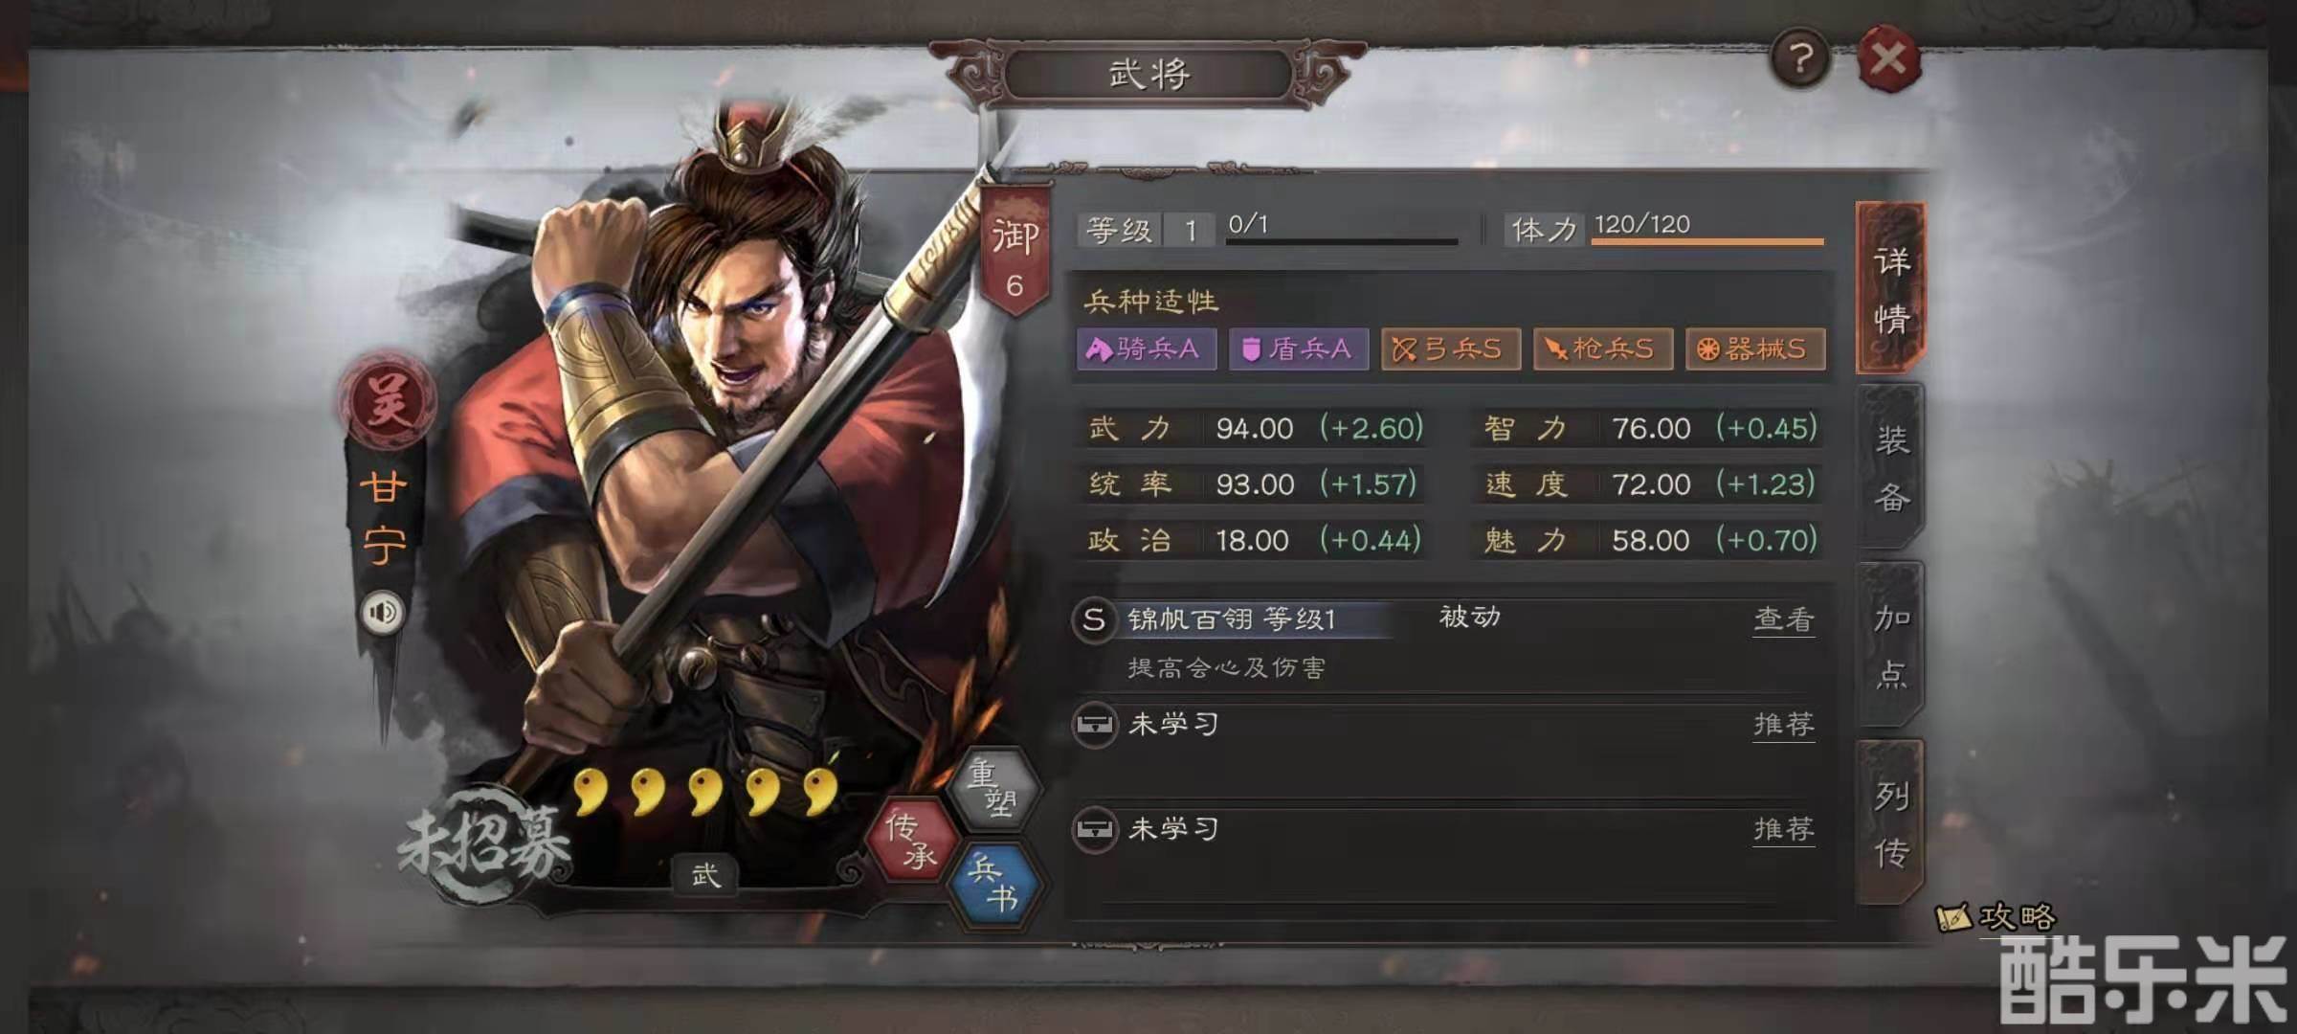Click the S-rank skill icon 锦帆百翎
The height and width of the screenshot is (1034, 2297).
pyautogui.click(x=1094, y=619)
